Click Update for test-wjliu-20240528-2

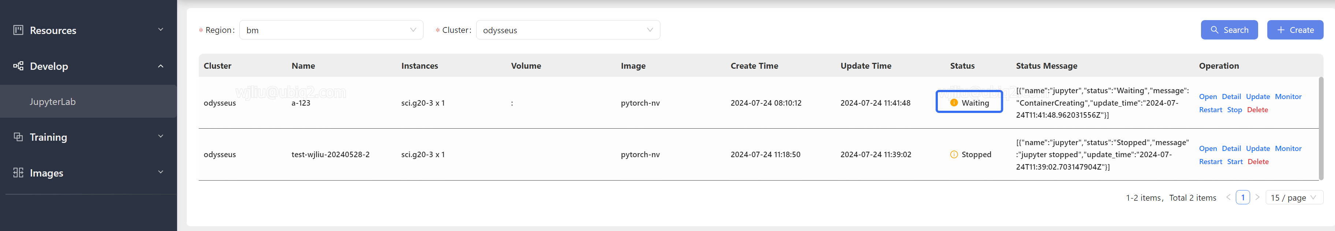coord(1258,149)
